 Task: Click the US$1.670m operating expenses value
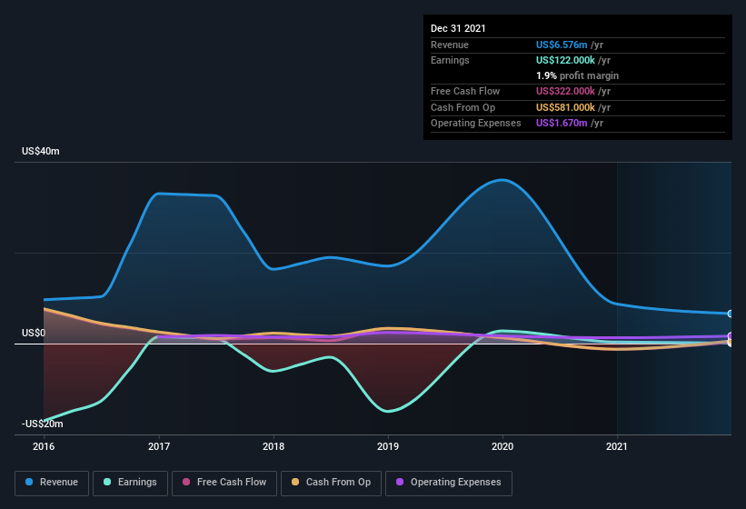click(x=562, y=123)
